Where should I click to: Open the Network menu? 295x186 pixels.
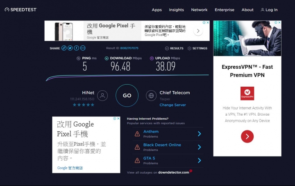[x=199, y=10]
